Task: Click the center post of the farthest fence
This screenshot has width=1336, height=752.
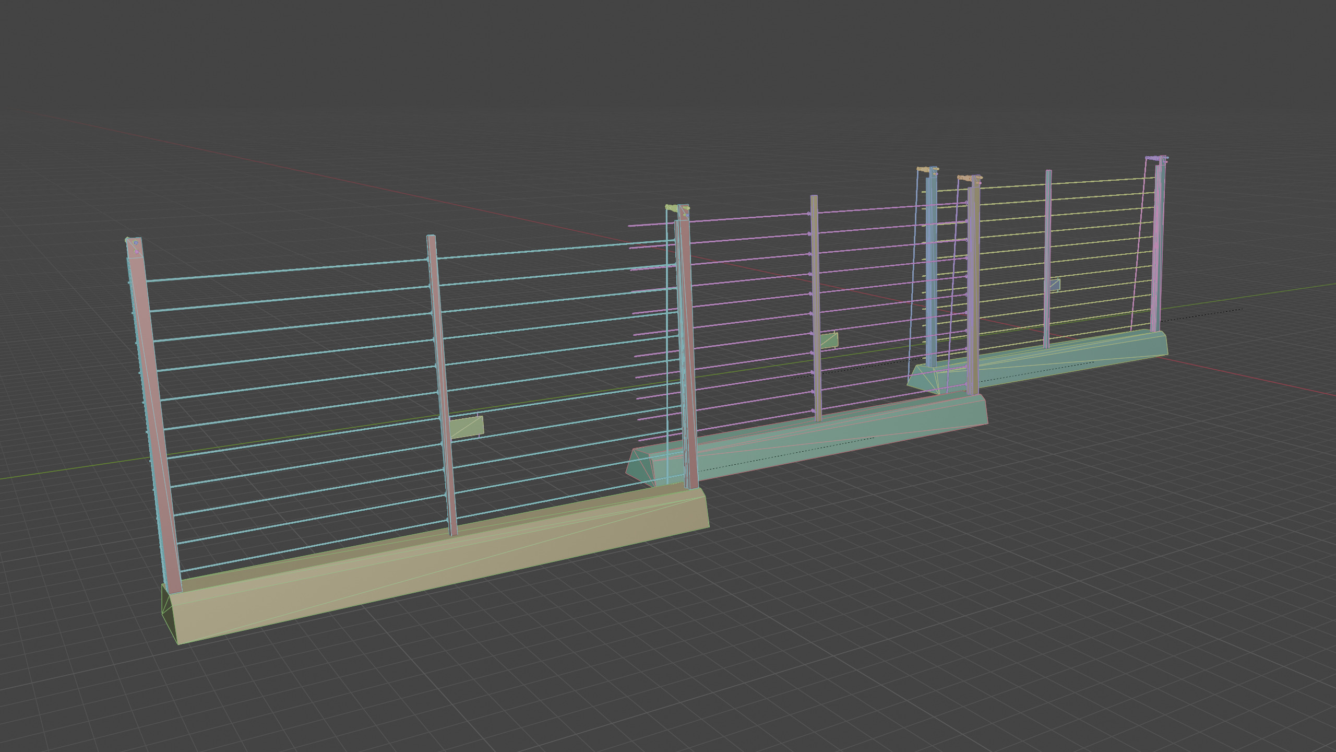Action: pyautogui.click(x=1047, y=258)
